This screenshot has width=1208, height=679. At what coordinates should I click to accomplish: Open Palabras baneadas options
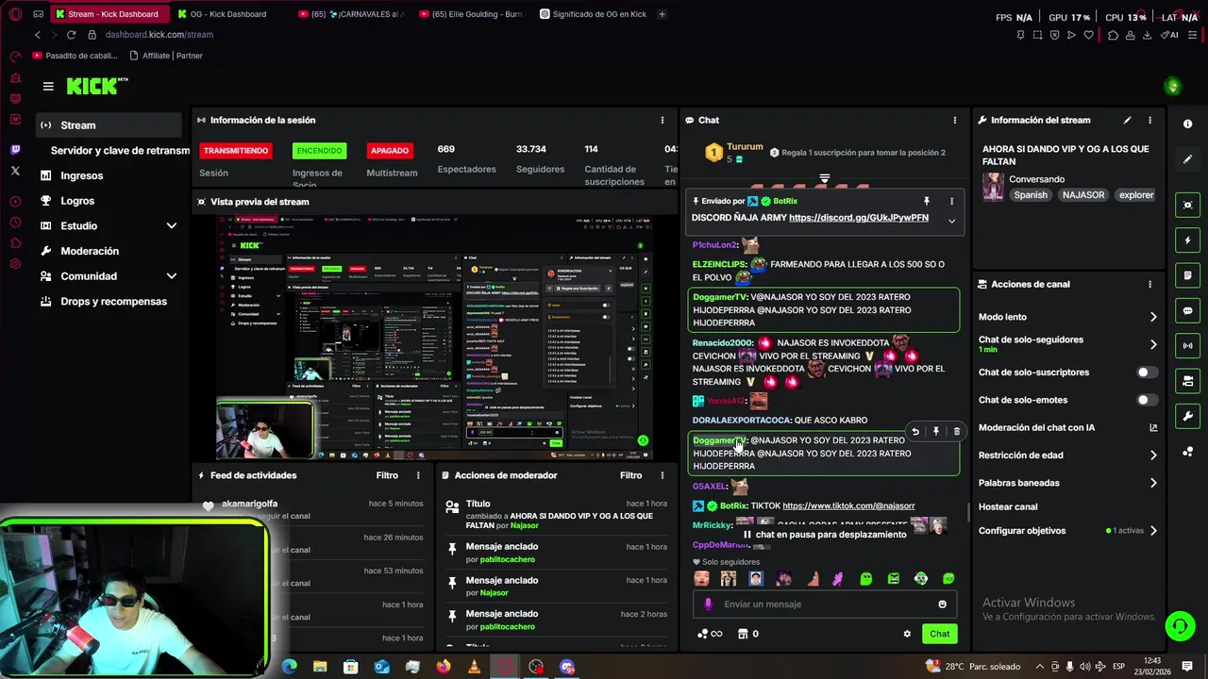(1153, 483)
